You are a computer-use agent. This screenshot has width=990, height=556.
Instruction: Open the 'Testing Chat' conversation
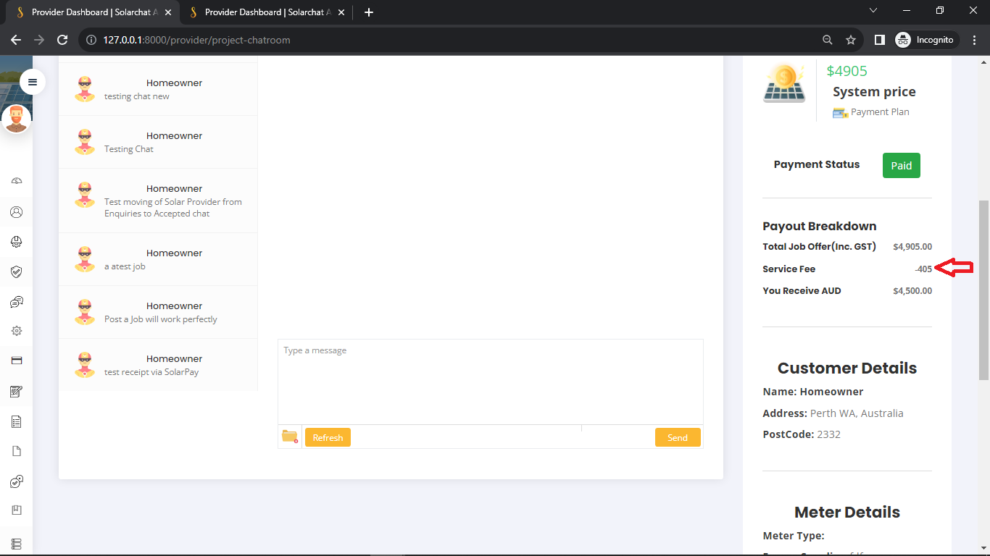[x=158, y=142]
